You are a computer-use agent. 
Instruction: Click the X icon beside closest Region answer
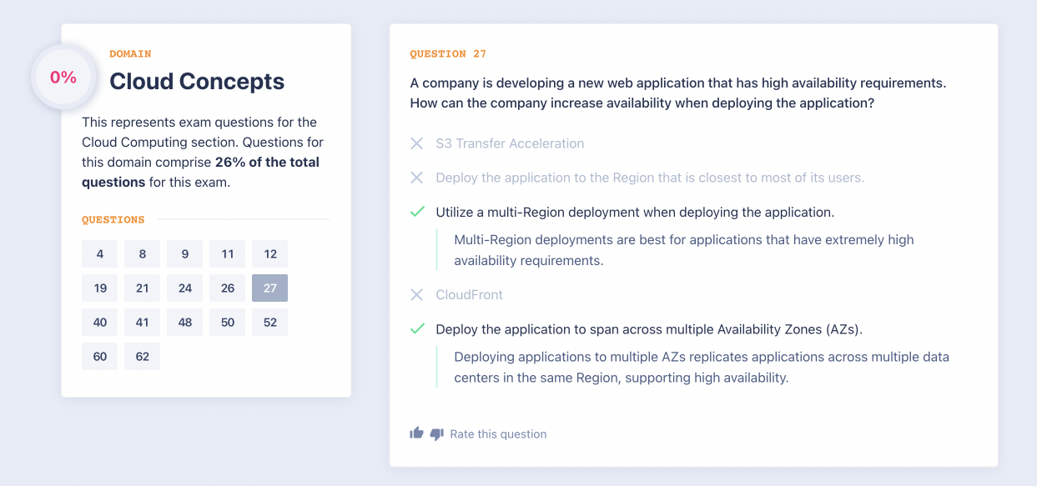(417, 178)
